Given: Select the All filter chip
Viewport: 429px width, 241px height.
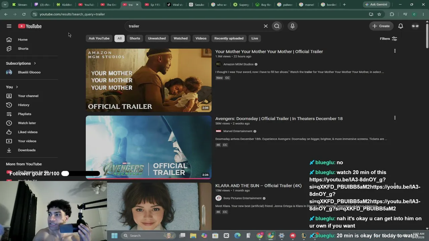Looking at the screenshot, I should tap(119, 38).
